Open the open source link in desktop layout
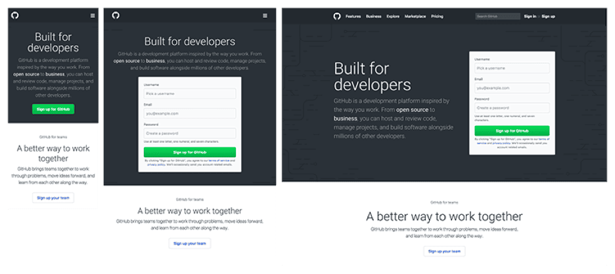The width and height of the screenshot is (615, 274). click(413, 109)
